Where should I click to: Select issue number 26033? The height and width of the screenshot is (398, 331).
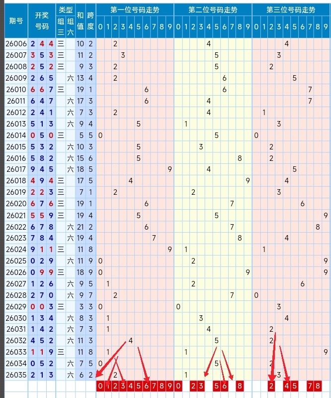[x=16, y=352]
